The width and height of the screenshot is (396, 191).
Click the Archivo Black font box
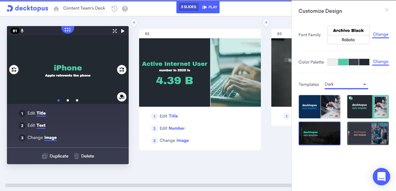349,31
